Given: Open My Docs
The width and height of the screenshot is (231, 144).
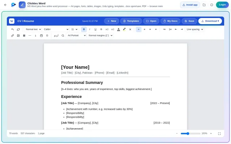Looking at the screenshot, I should pyautogui.click(x=170, y=21).
